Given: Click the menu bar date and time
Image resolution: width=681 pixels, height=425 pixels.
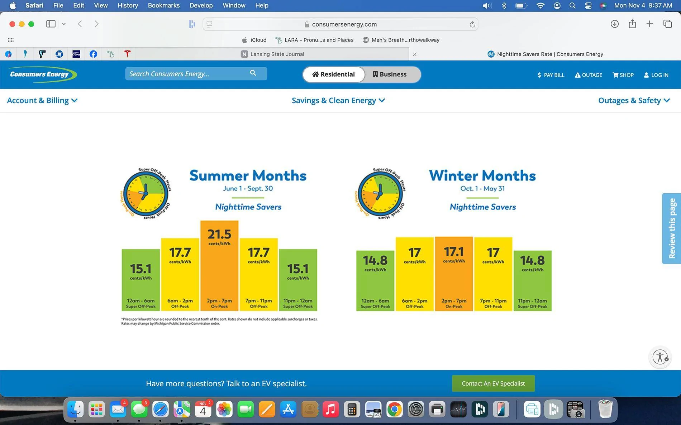Looking at the screenshot, I should (x=643, y=5).
